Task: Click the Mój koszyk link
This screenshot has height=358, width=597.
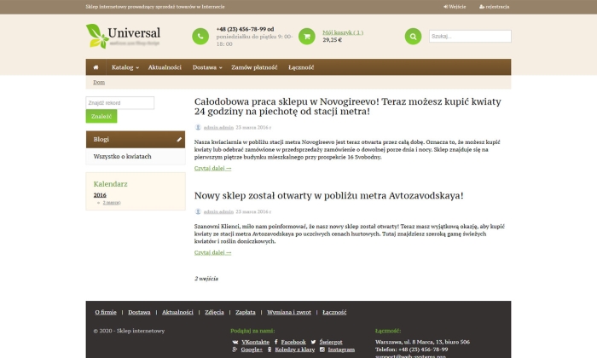Action: (x=342, y=32)
